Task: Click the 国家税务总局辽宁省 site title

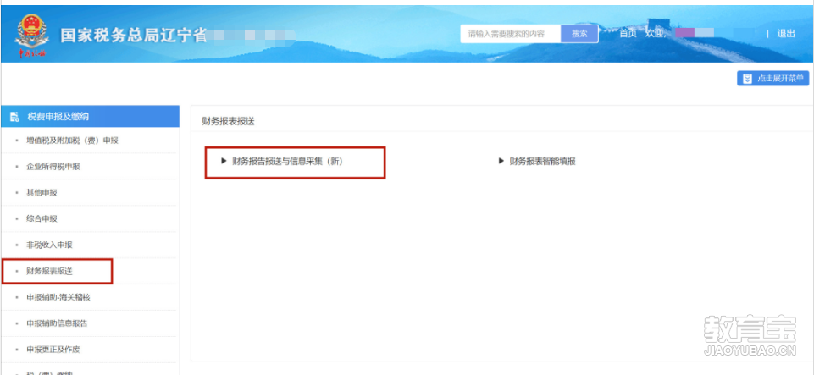Action: pos(134,36)
